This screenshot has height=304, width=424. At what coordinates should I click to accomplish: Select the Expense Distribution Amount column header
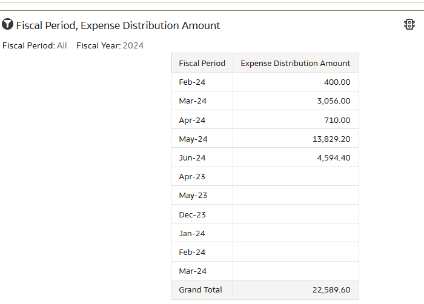click(x=296, y=63)
